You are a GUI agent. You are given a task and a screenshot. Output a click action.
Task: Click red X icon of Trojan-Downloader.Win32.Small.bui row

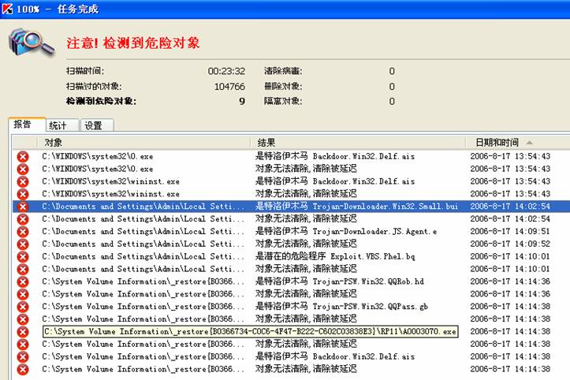click(23, 207)
